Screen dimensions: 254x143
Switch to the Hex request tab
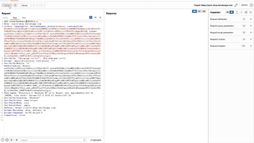24,17
